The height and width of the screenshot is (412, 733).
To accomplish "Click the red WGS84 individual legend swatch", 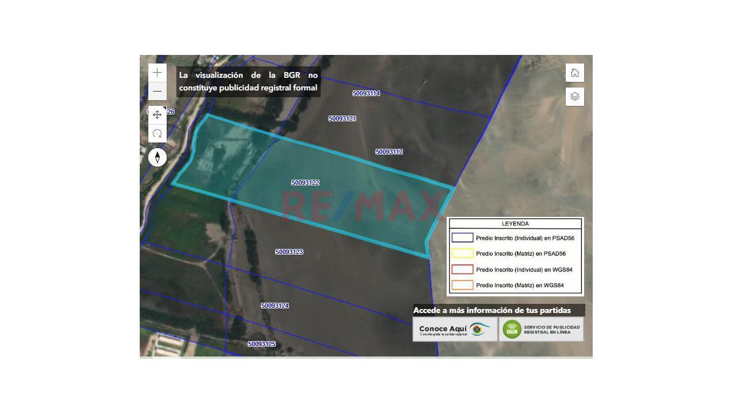I will (462, 270).
